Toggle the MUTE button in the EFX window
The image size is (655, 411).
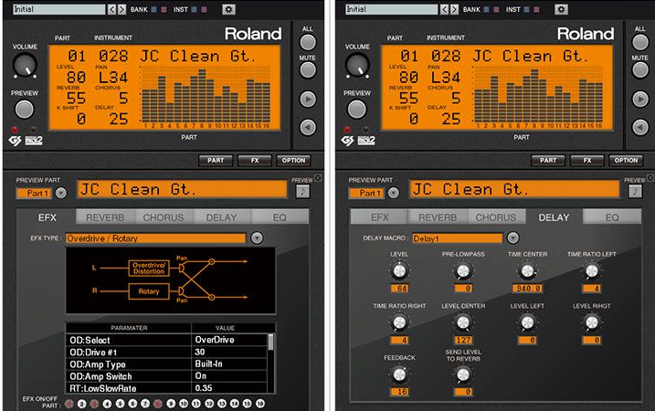308,70
